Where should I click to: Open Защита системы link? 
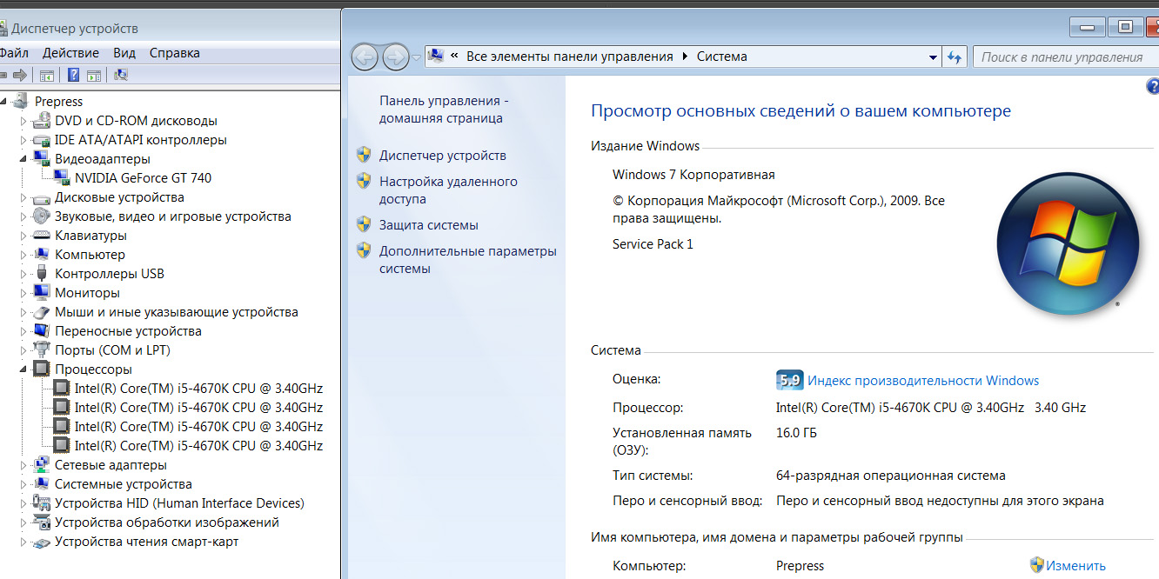[x=428, y=225]
